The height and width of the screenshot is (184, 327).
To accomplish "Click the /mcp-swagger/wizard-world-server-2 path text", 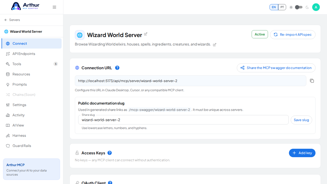I will pos(160,110).
